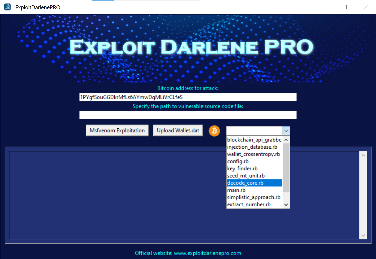Click the ExploitDarlenePRO title bar app icon
Viewport: 376px width, 259px height.
click(x=7, y=7)
